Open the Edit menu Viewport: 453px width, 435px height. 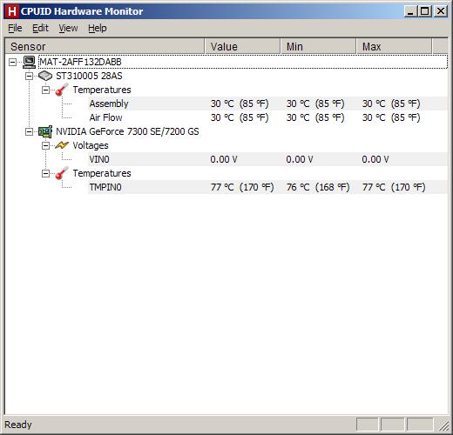tap(40, 28)
